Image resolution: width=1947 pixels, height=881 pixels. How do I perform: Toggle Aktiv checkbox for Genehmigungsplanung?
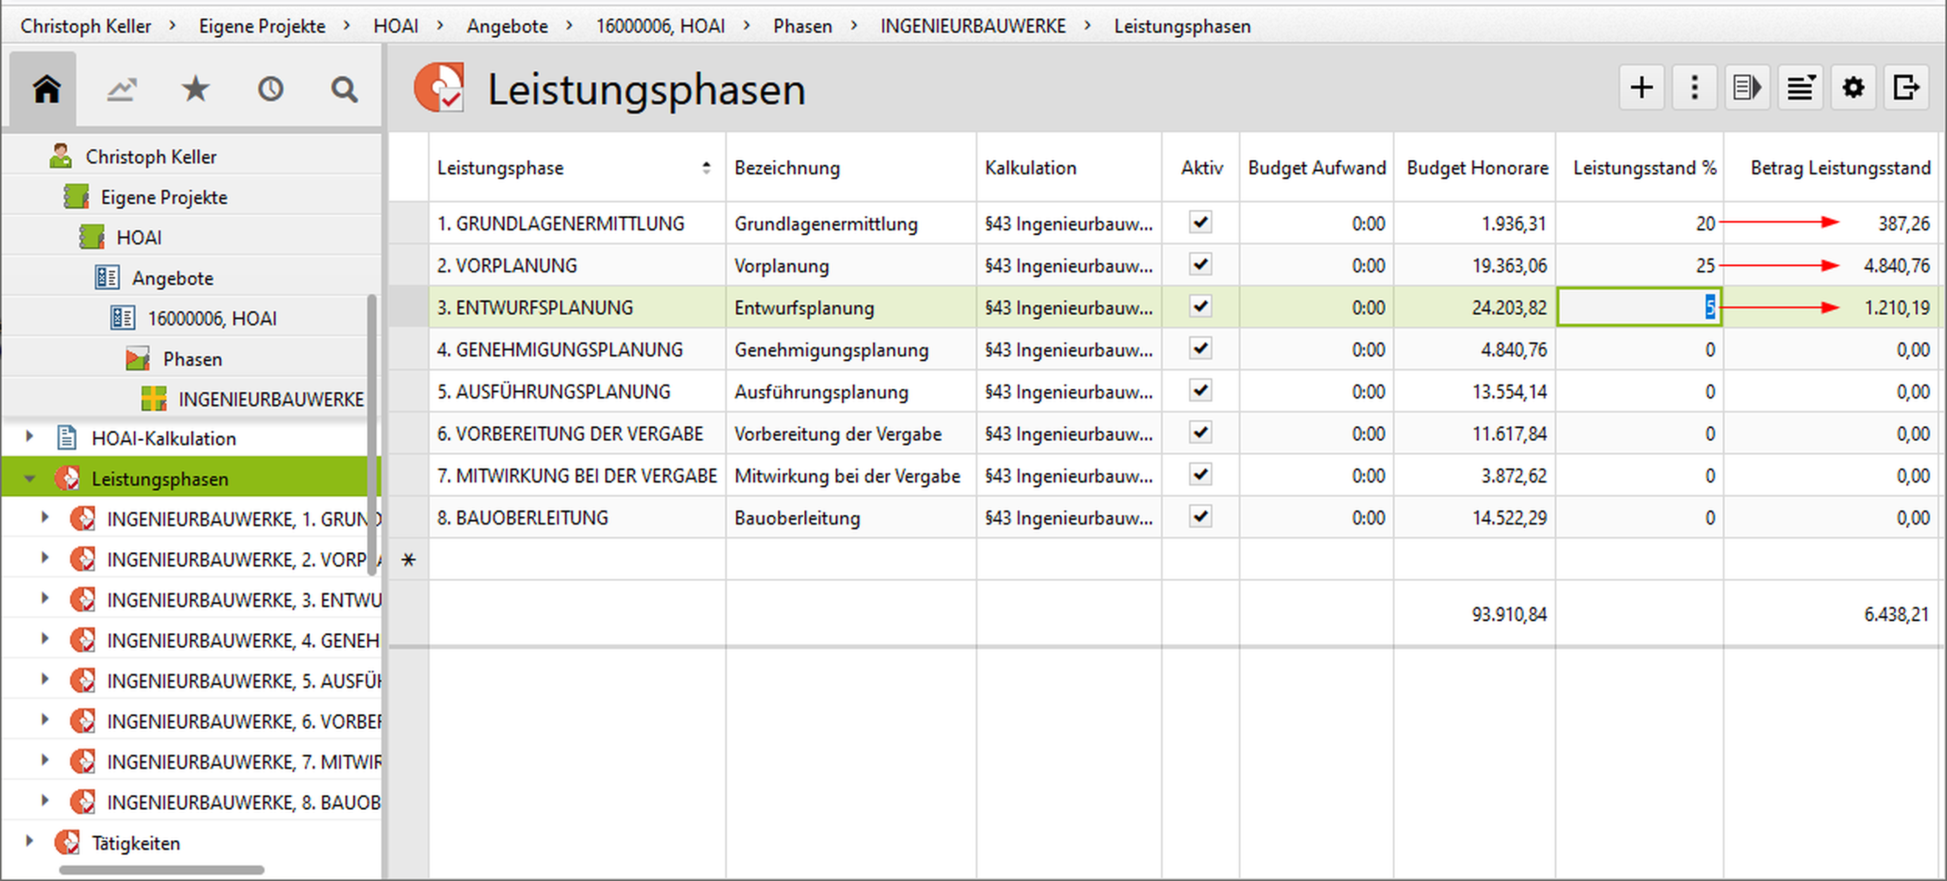(1201, 349)
